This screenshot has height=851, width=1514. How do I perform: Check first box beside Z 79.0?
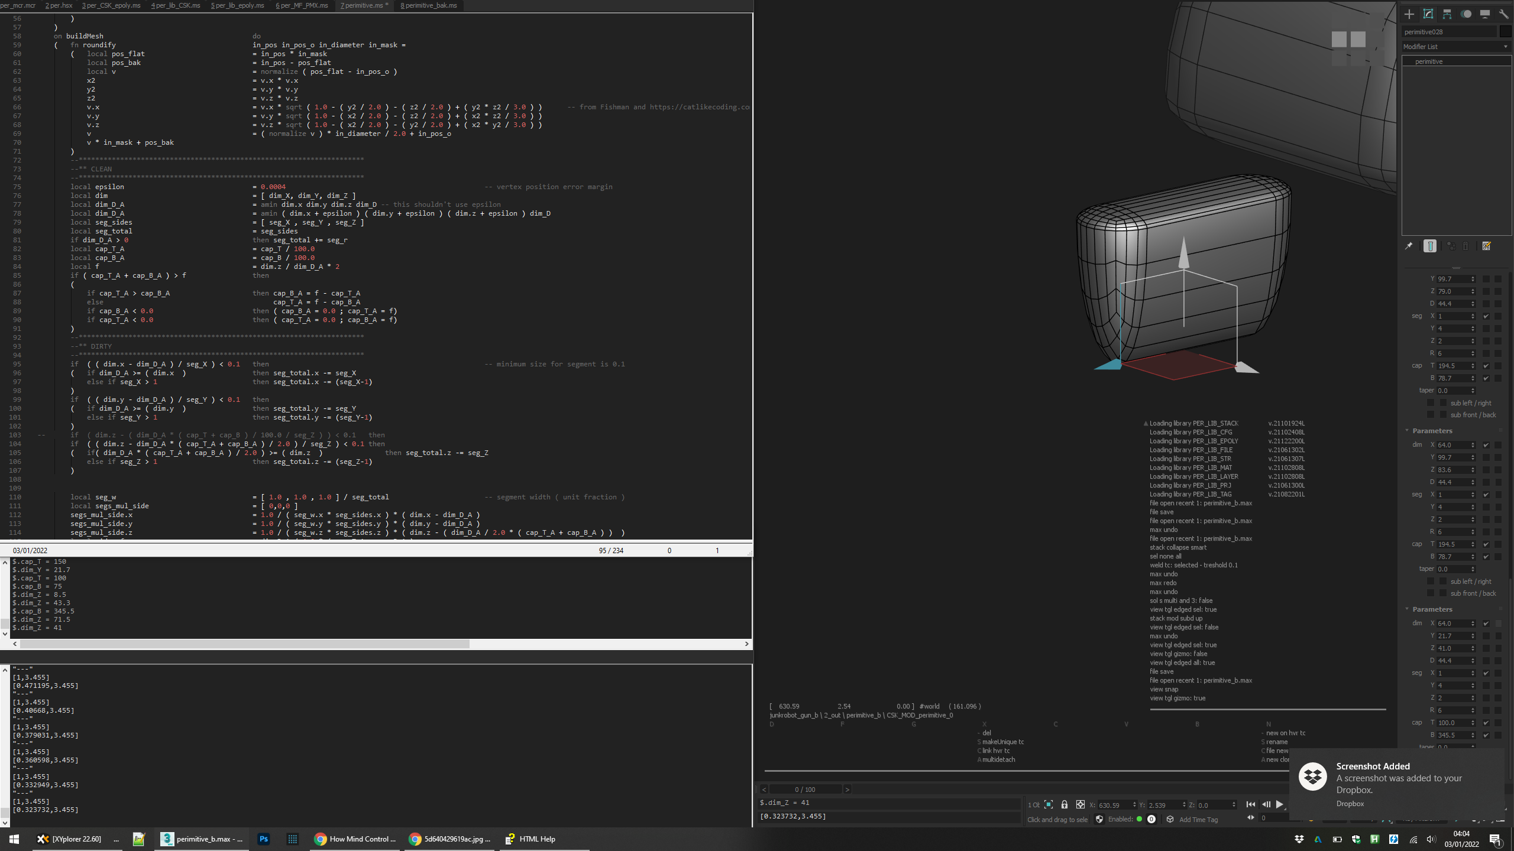(x=1486, y=291)
